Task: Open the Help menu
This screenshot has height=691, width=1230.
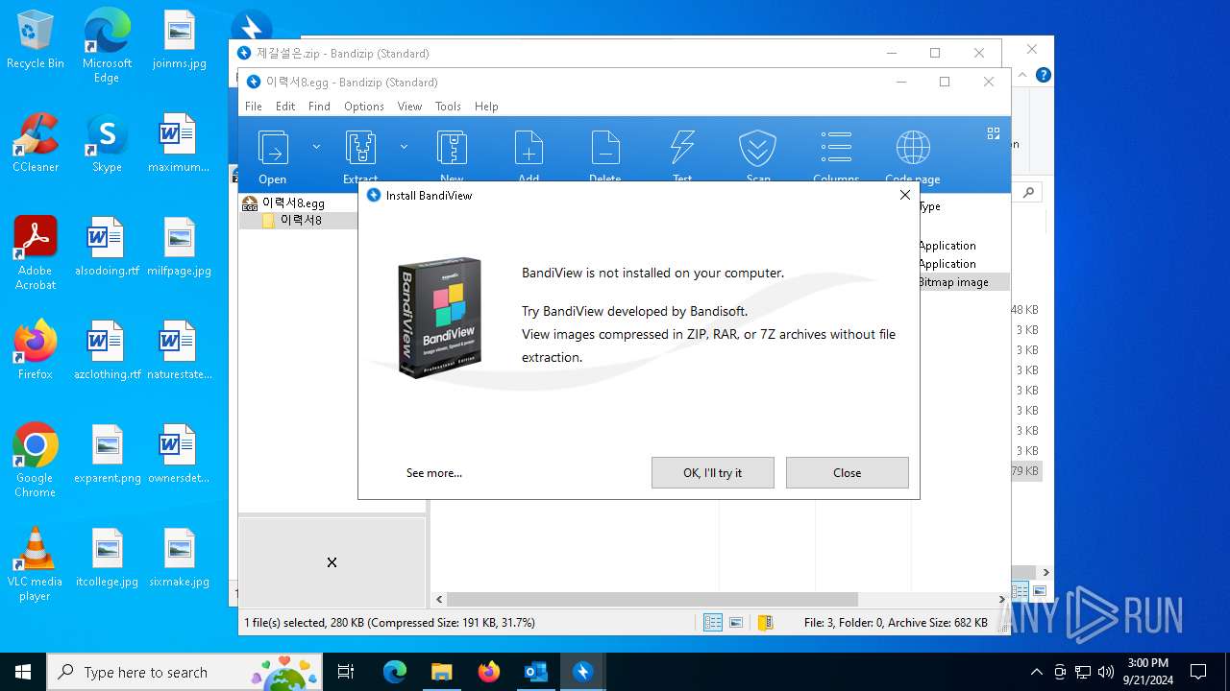Action: click(486, 107)
